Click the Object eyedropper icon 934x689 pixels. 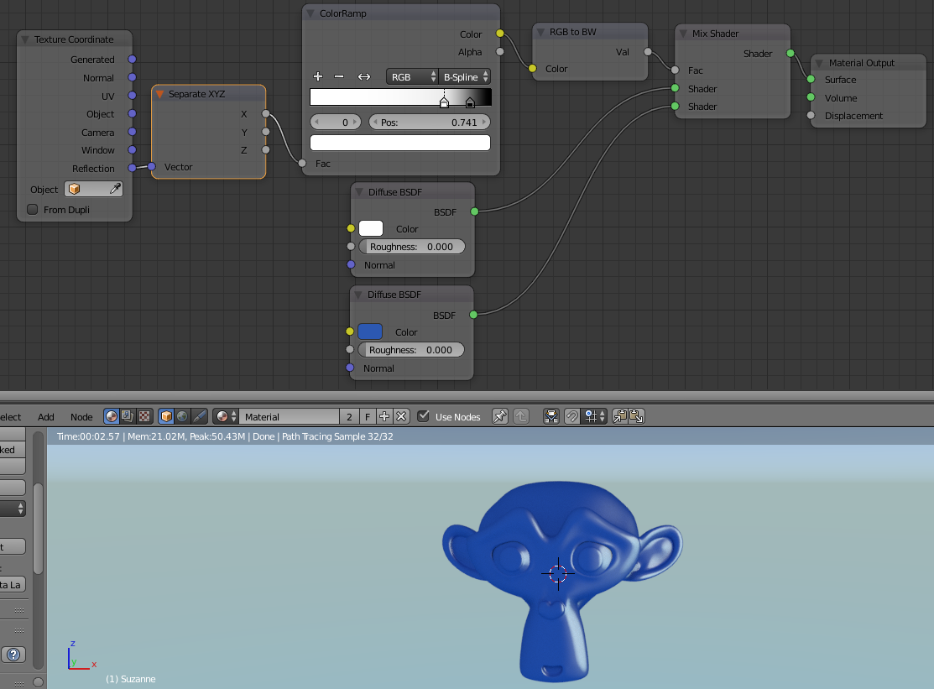tap(116, 189)
